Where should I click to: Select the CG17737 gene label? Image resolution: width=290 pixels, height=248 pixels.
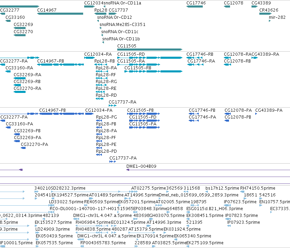point(118,10)
